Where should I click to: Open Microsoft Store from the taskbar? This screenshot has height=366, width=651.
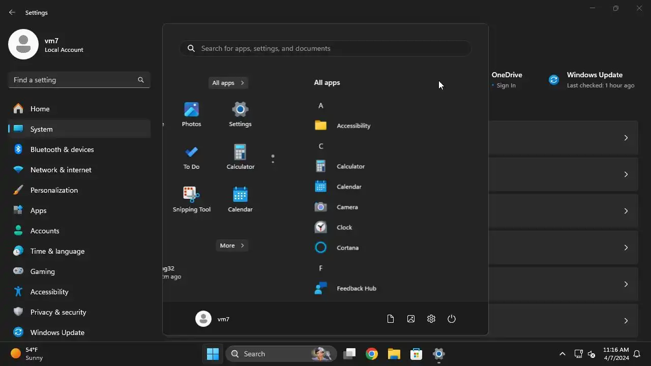pos(417,354)
